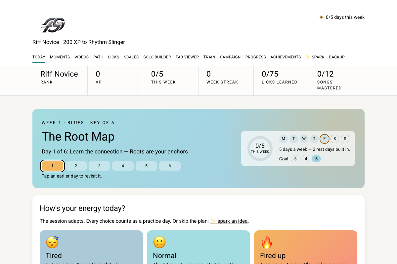
Task: Jump to day 6 button
Action: pos(170,166)
